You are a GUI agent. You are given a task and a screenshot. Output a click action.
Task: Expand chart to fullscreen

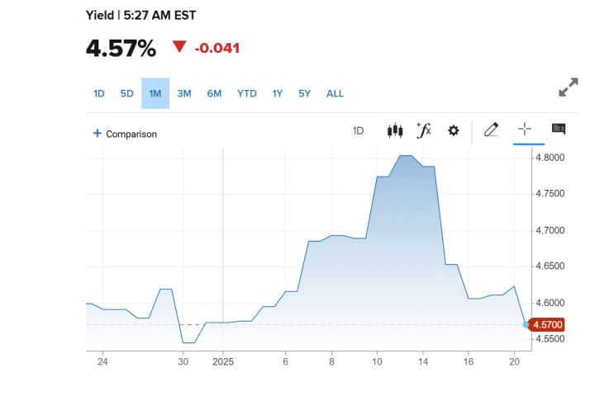pyautogui.click(x=568, y=88)
